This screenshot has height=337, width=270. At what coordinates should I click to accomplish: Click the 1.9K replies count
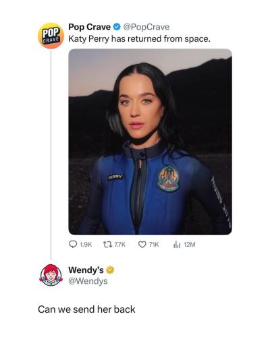pos(86,245)
